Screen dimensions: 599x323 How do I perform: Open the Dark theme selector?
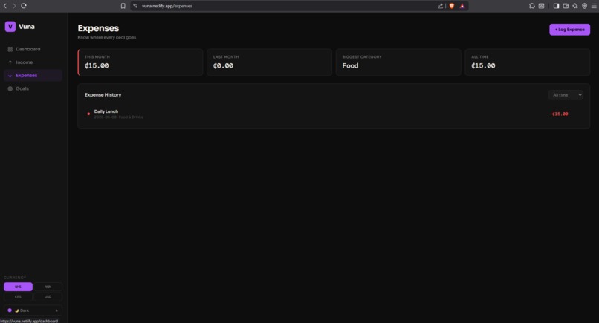click(x=33, y=310)
